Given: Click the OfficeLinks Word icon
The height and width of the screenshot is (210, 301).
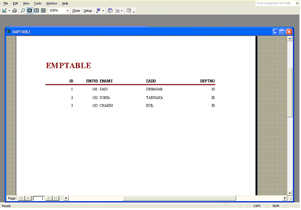Looking at the screenshot, I should click(98, 10).
